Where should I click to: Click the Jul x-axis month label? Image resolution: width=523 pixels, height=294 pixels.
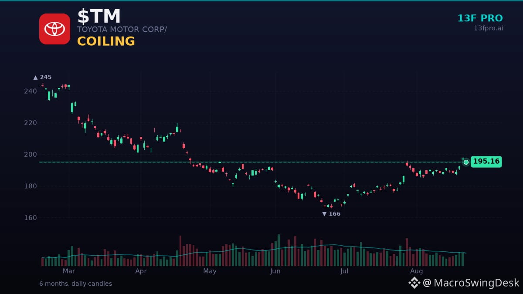tap(344, 271)
